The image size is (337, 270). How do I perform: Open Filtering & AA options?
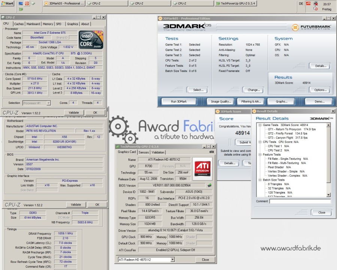click(251, 101)
